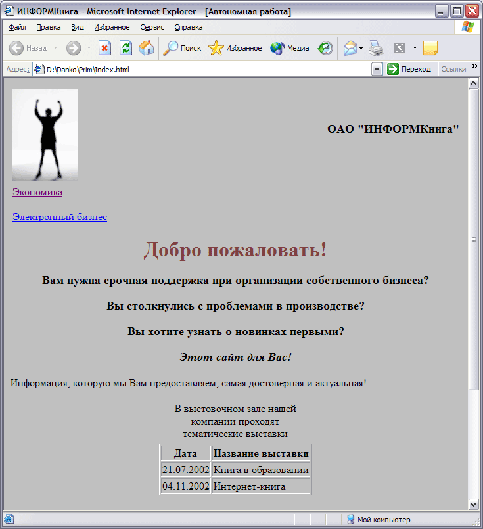Expand the Ссылки links toolbar chevron
The image size is (483, 529).
coord(475,66)
